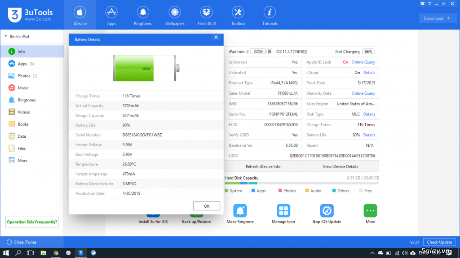This screenshot has width=460, height=258.
Task: Select Data in the sidebar
Action: (32, 136)
